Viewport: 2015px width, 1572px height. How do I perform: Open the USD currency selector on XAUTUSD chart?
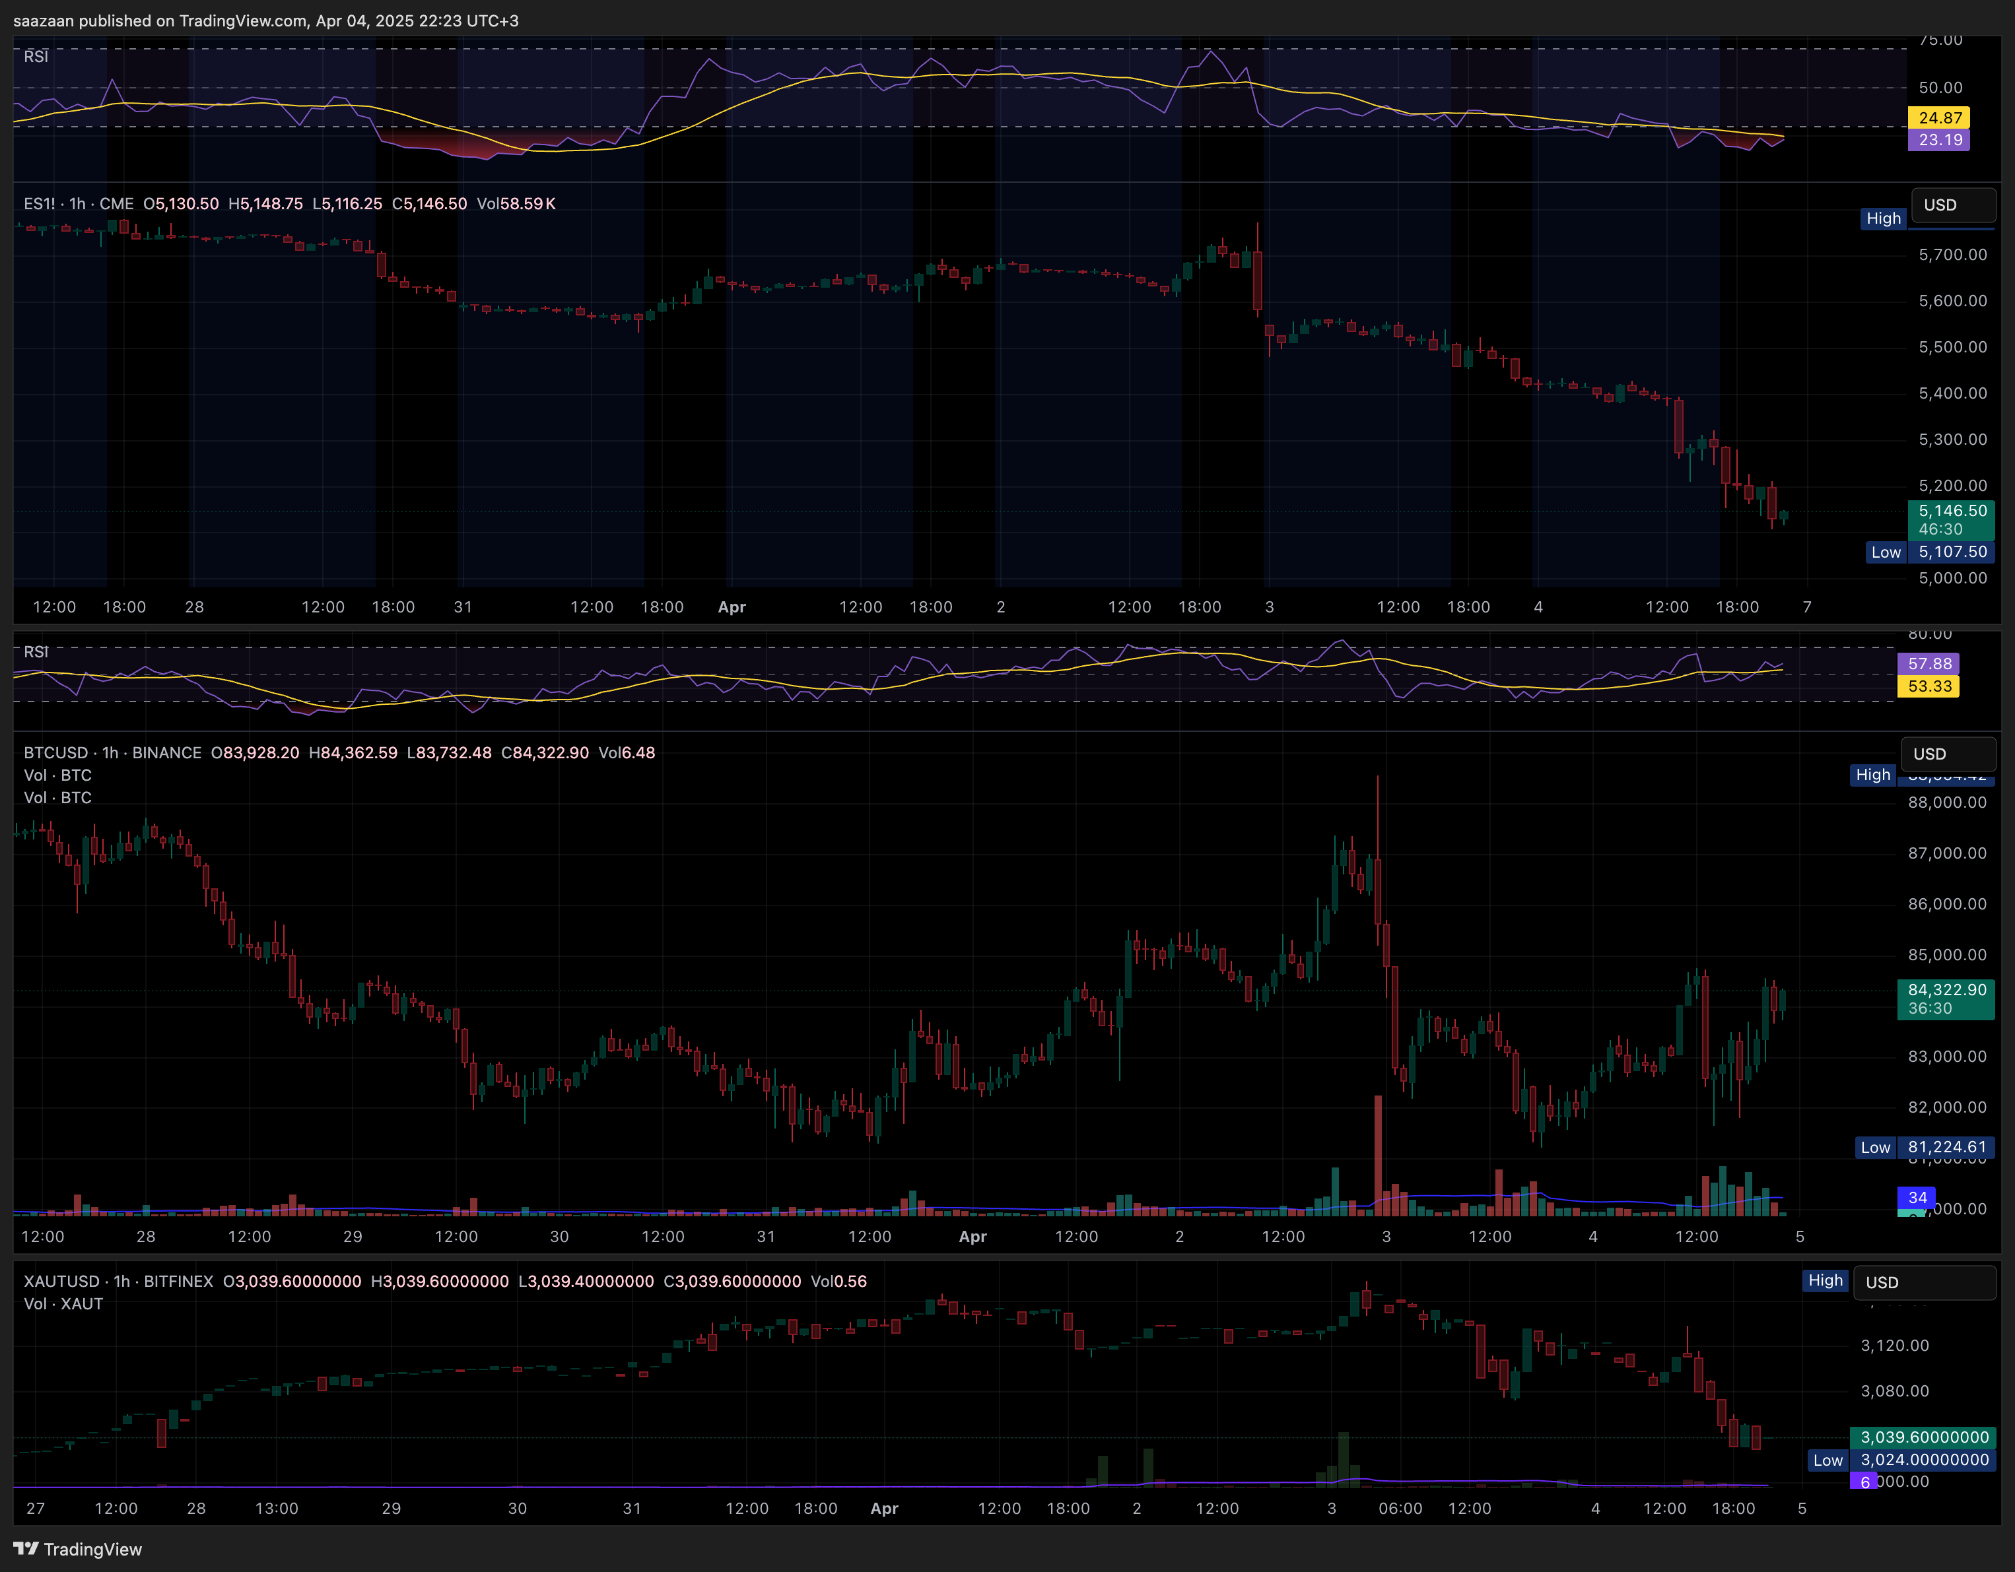(x=1925, y=1282)
